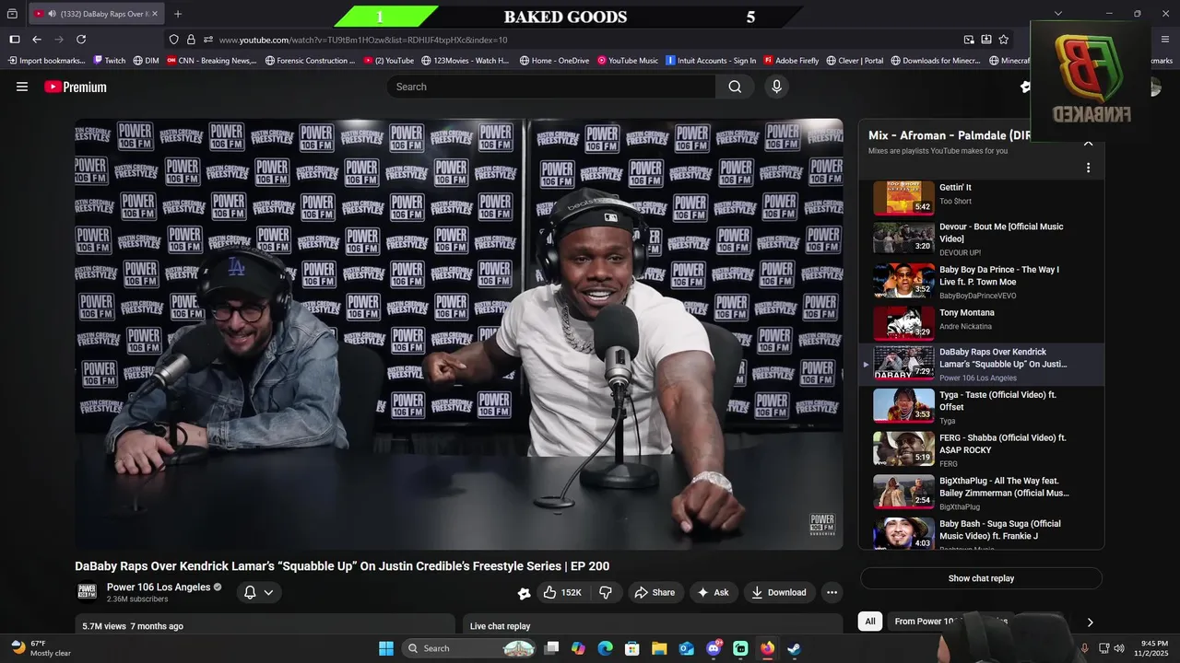Ask AI about this video

[713, 592]
